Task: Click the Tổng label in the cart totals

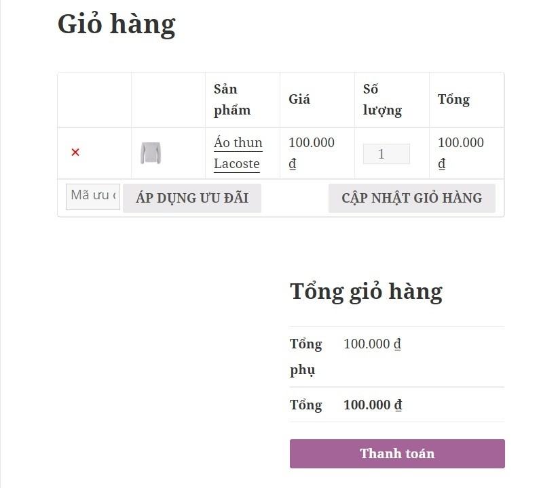Action: pos(305,405)
